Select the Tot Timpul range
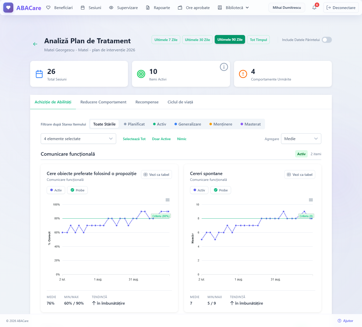The width and height of the screenshot is (362, 327). 258,40
